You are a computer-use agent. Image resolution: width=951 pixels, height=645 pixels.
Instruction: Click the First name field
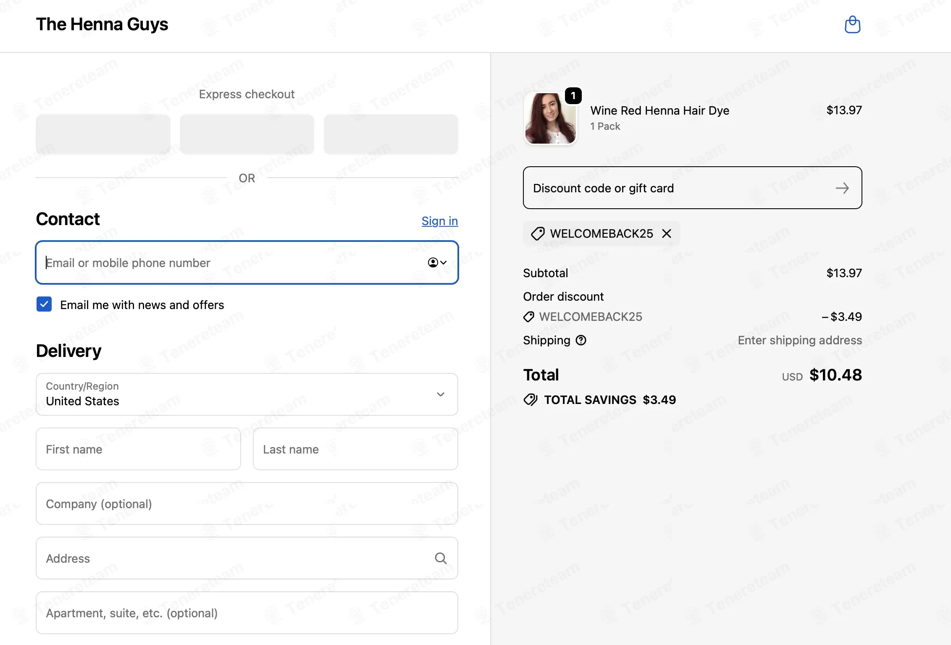(x=138, y=449)
